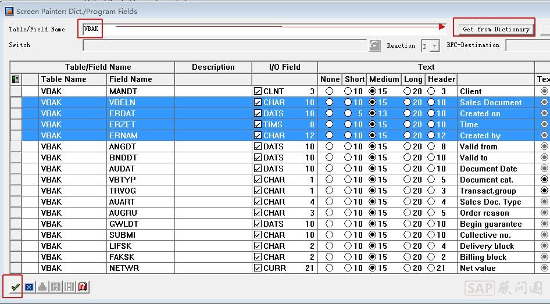Click the select-all icon in table corner
Image resolution: width=550 pixels, height=304 pixels.
point(16,80)
